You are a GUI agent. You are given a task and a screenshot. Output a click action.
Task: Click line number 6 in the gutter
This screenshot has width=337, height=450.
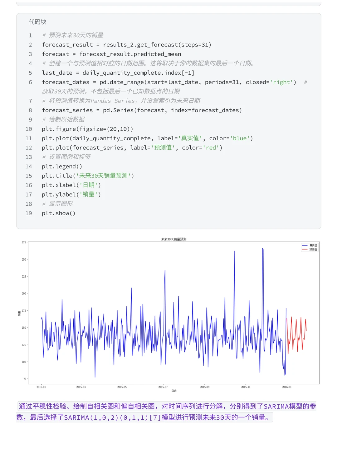[x=30, y=82]
